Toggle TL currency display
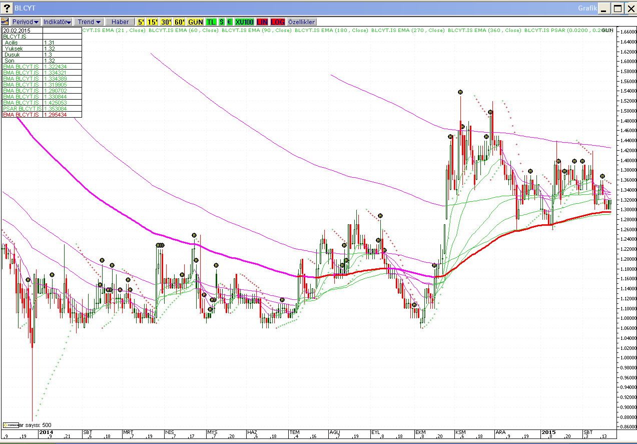 (x=211, y=22)
